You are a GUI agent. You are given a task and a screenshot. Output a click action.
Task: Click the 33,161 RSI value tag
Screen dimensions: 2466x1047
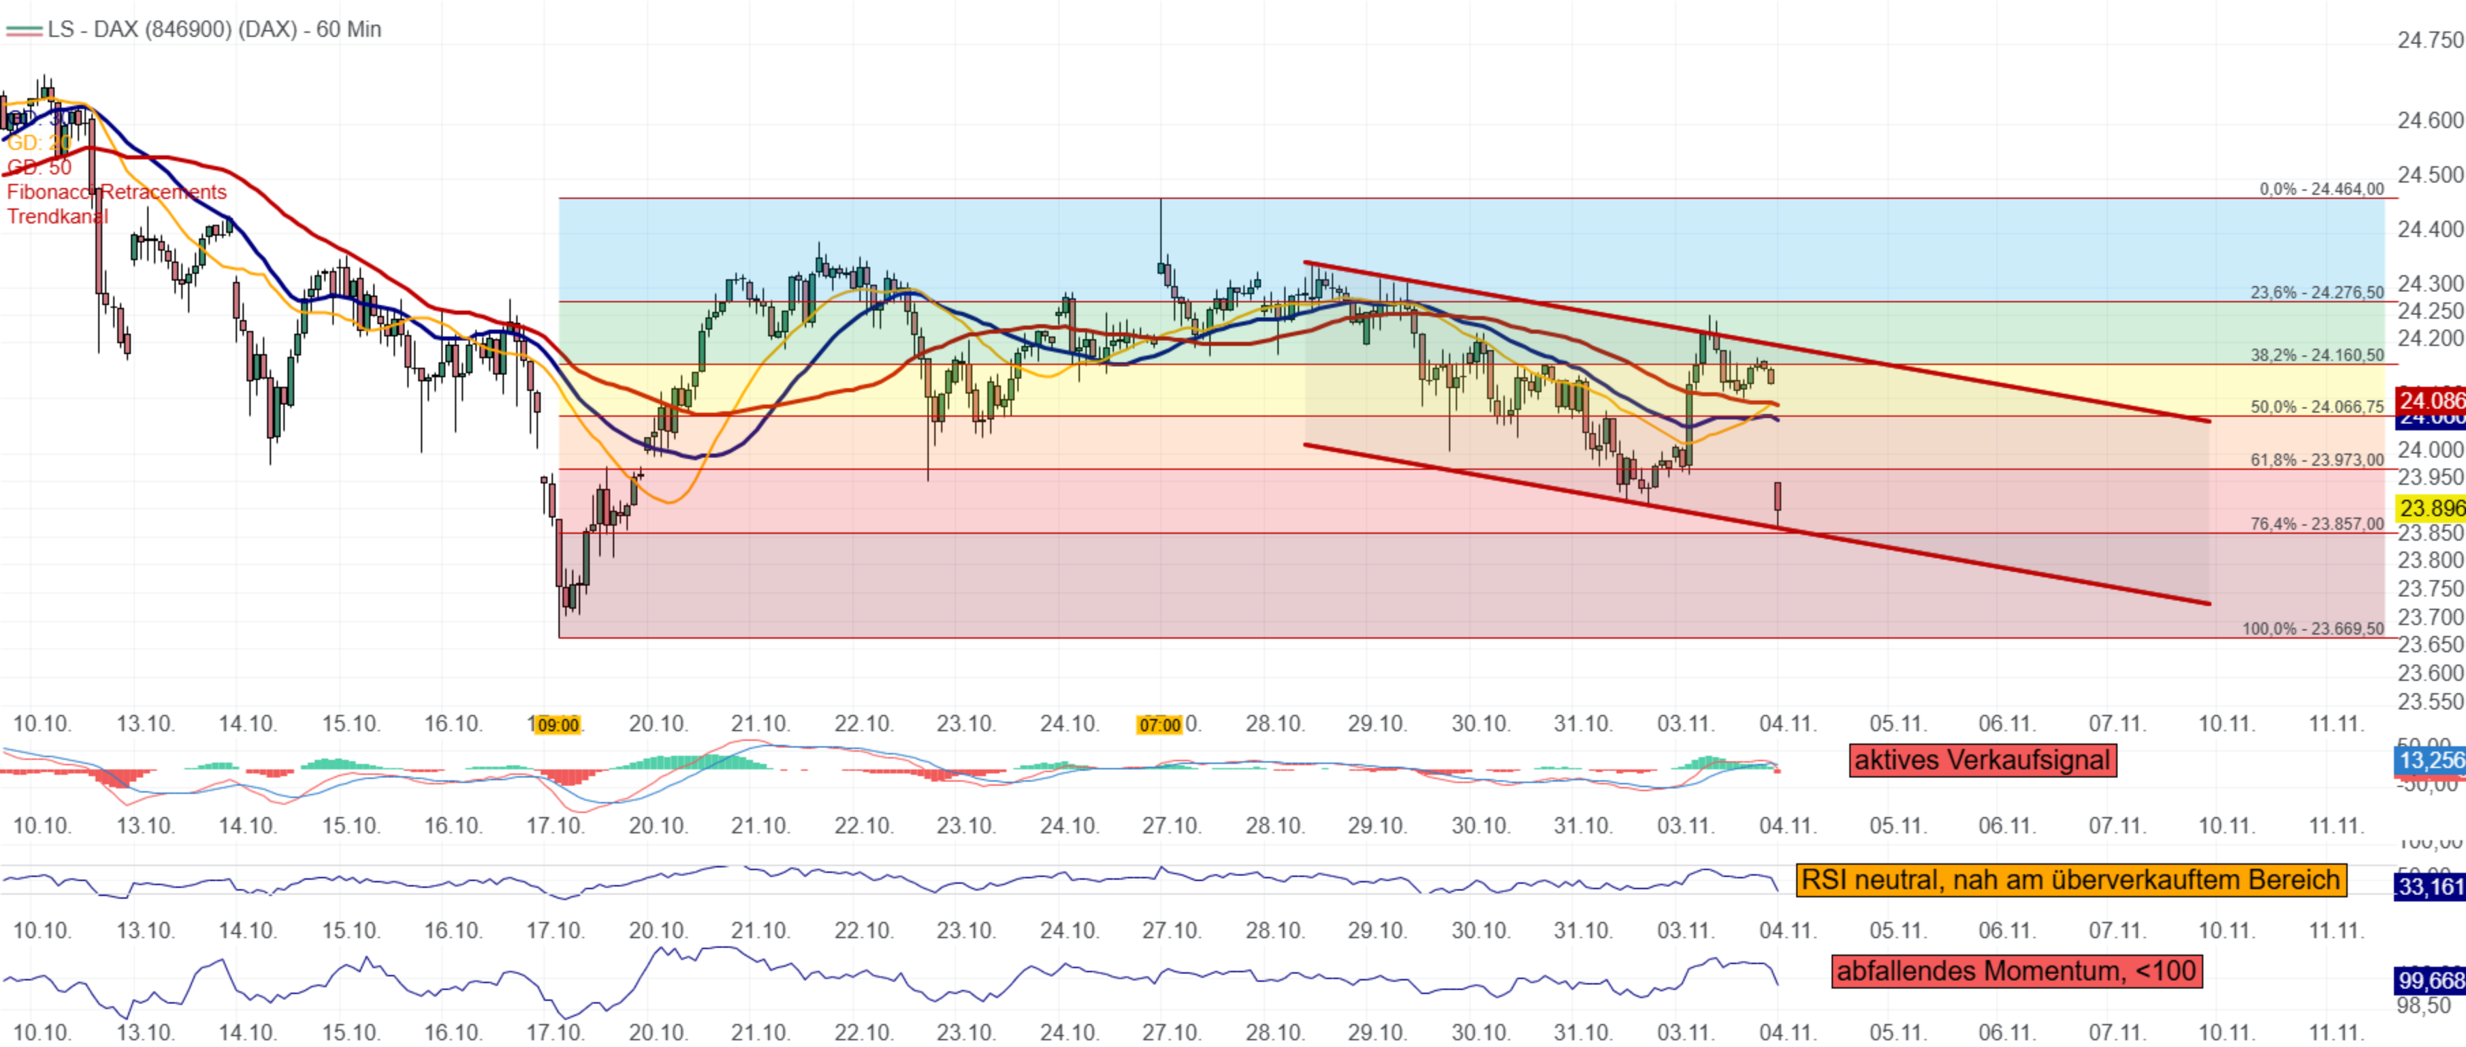(x=2431, y=886)
